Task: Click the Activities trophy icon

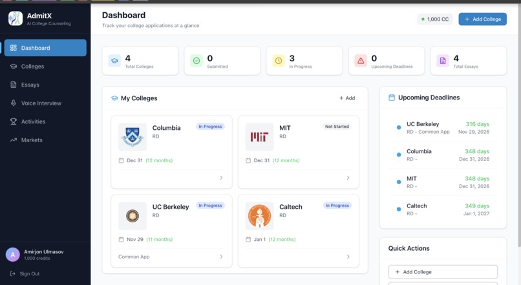Action: 14,121
